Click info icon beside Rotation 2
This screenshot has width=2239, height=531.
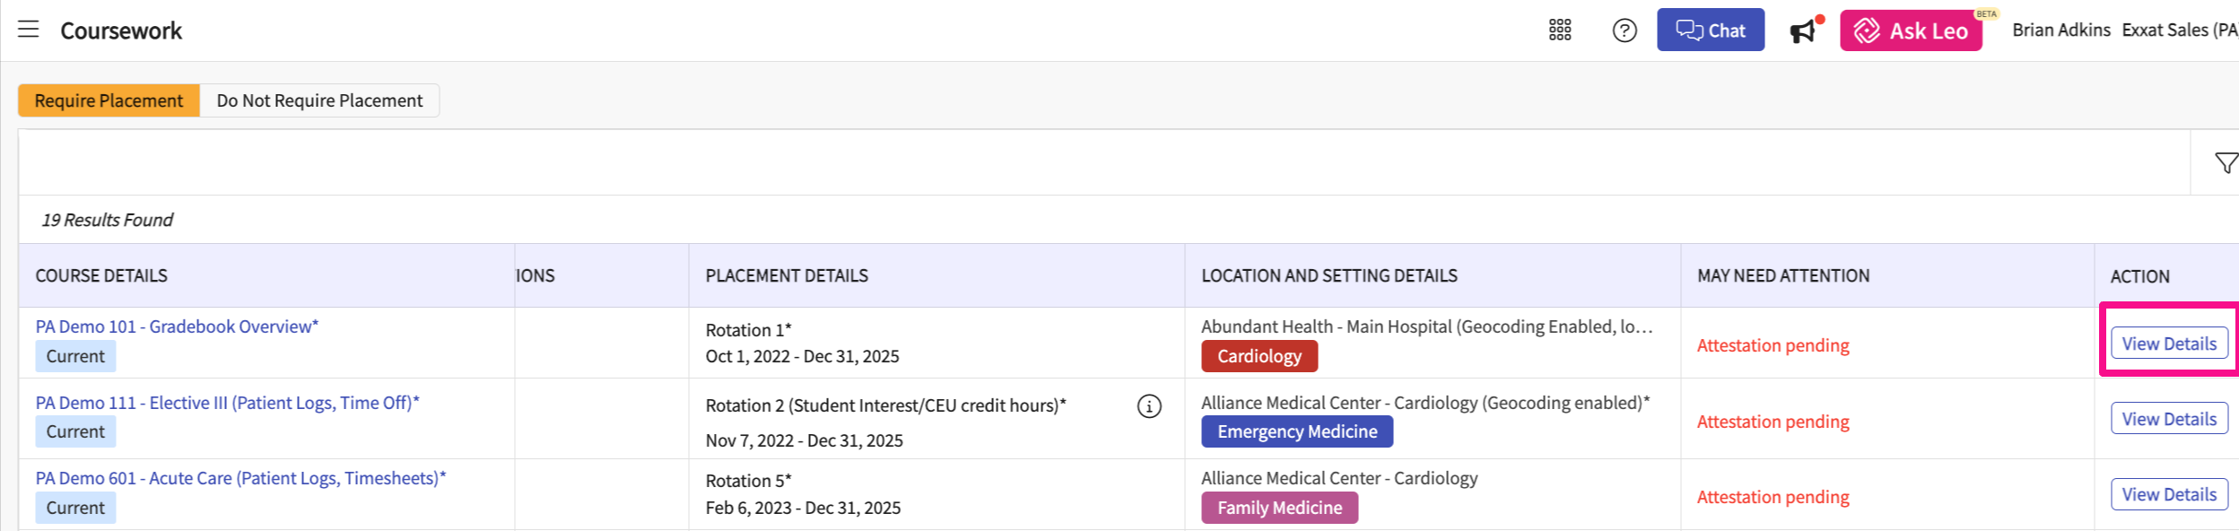1149,406
